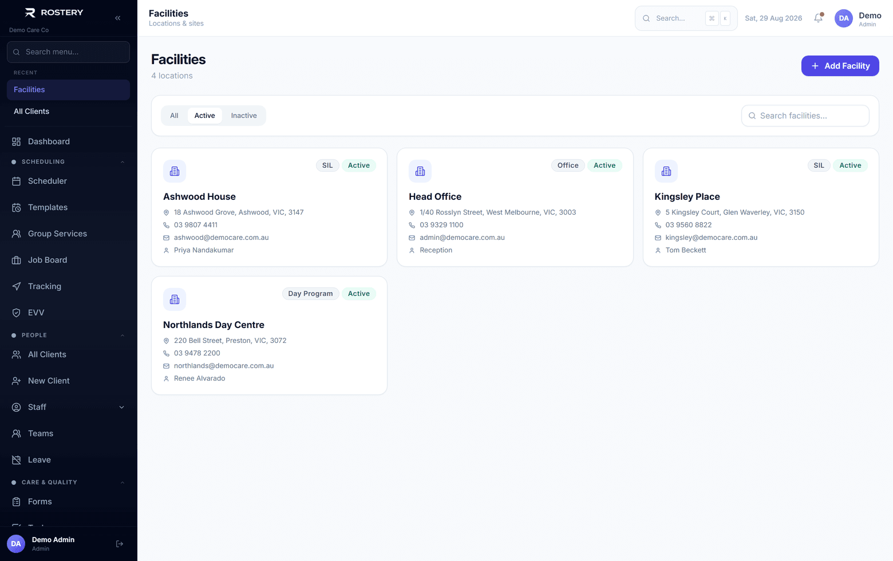Screen dimensions: 893x561
Task: Open Dashboard from the sidebar
Action: click(68, 141)
